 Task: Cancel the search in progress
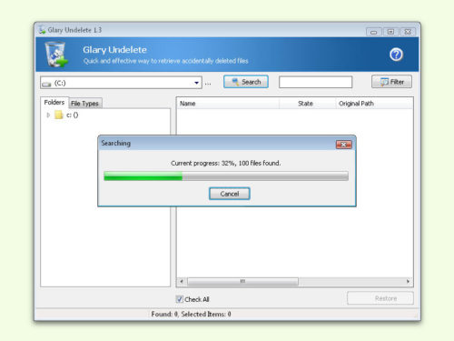click(230, 194)
